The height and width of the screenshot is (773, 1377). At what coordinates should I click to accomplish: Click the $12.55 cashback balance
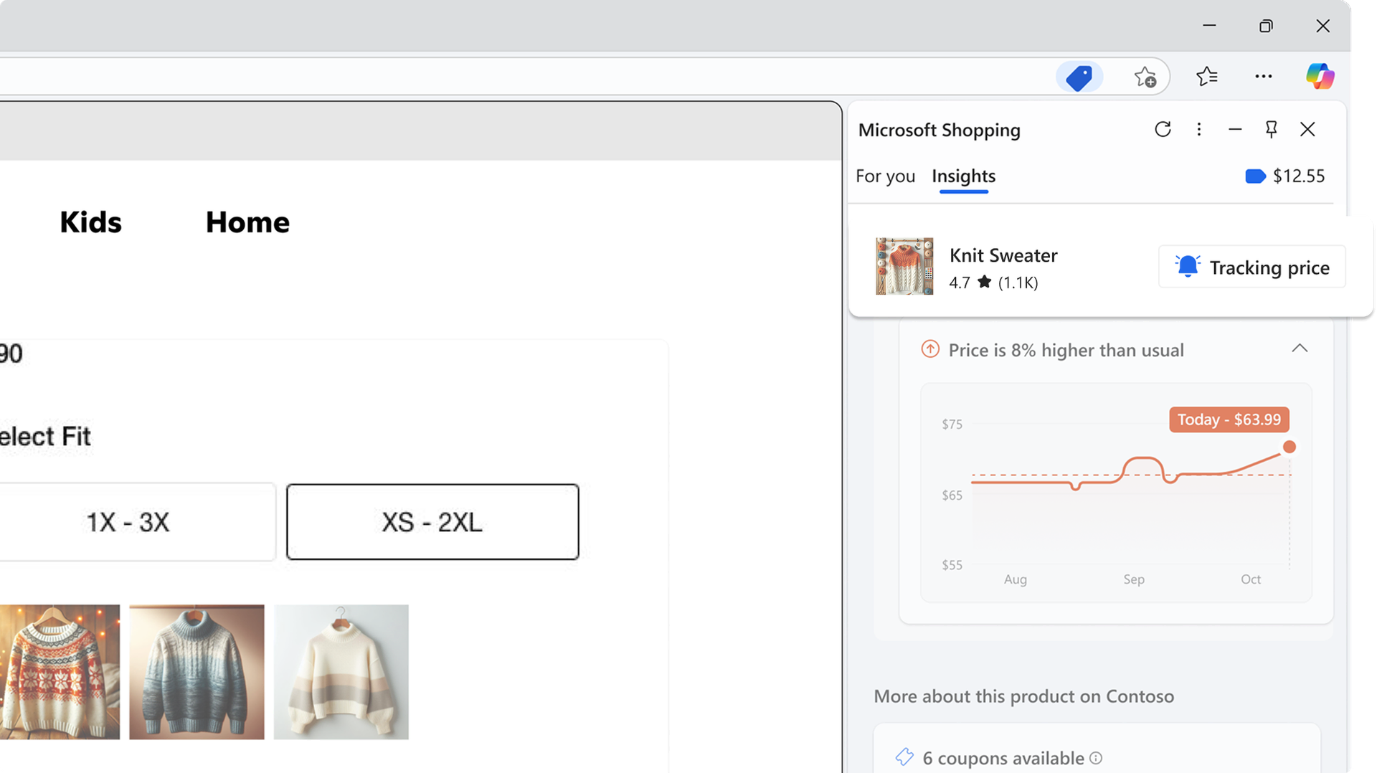1285,176
